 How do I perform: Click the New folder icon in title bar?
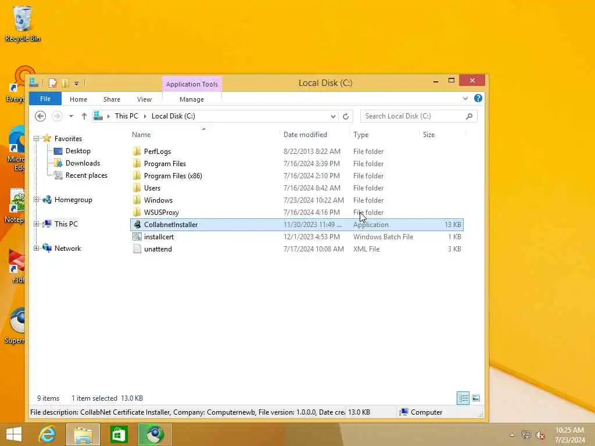(65, 83)
